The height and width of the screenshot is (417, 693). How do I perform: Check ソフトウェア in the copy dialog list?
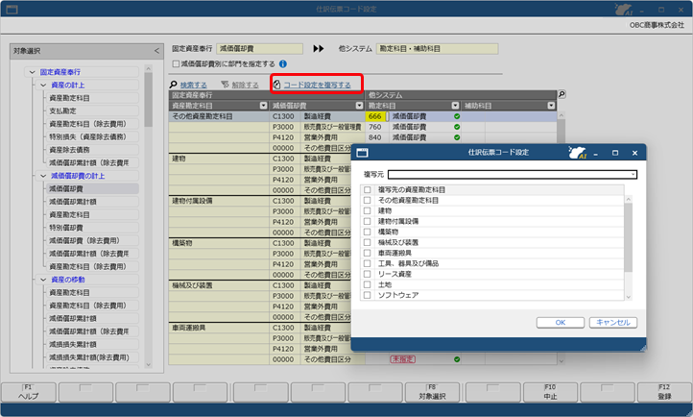click(367, 295)
